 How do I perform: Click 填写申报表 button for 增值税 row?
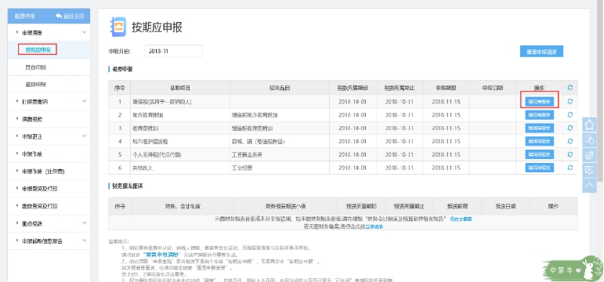(x=539, y=102)
